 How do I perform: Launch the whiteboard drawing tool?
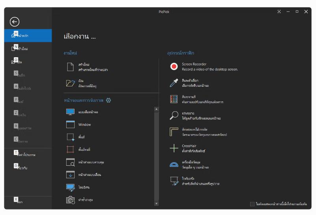coord(174,181)
